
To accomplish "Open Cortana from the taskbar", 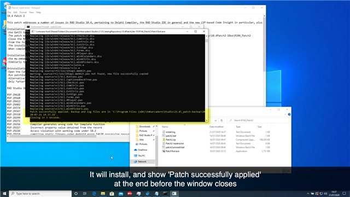I will tap(76, 193).
